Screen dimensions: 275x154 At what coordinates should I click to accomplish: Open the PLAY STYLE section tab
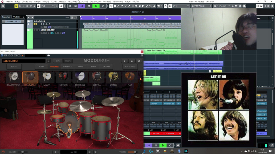click(67, 67)
